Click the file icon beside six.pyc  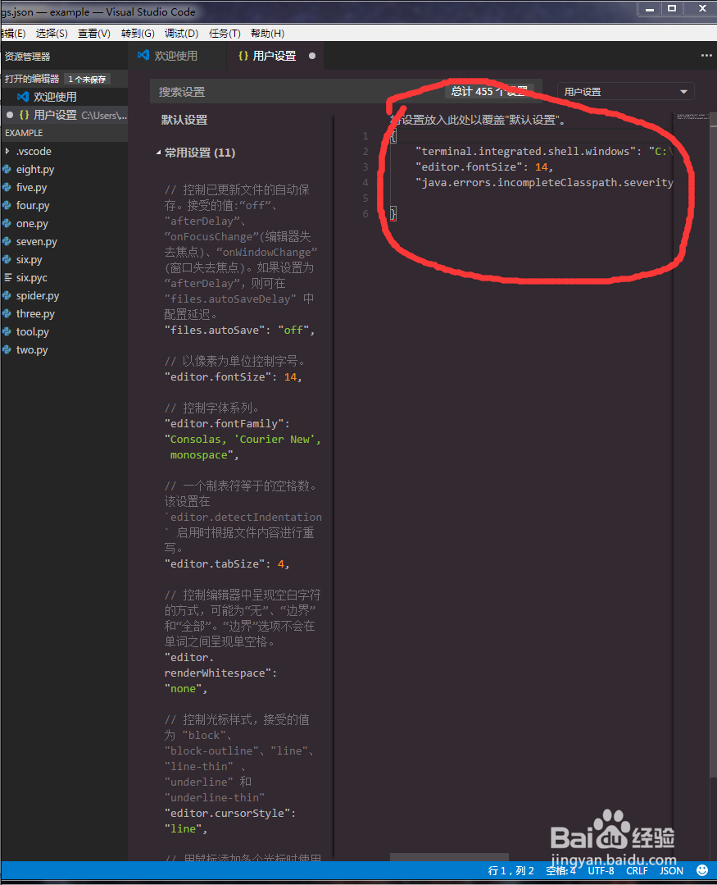tap(7, 277)
